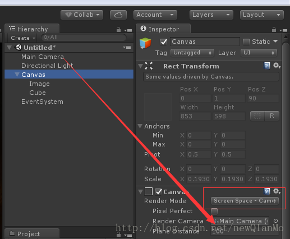Click the Canvas GameObject cube icon
Image resolution: width=290 pixels, height=239 pixels.
(x=145, y=43)
